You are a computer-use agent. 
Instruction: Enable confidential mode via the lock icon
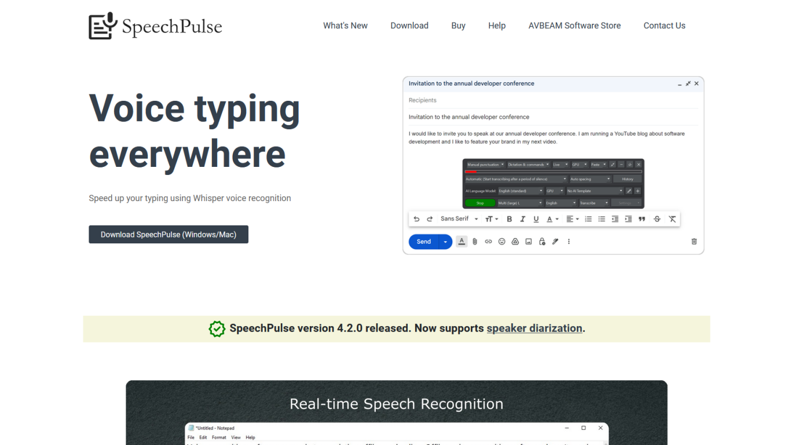[x=542, y=242]
